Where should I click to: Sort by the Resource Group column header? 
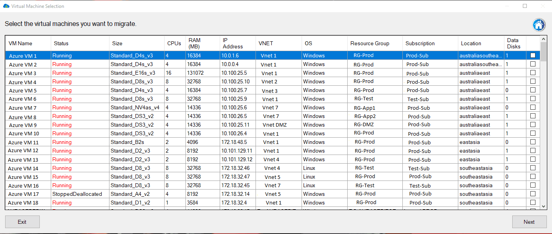click(x=370, y=43)
